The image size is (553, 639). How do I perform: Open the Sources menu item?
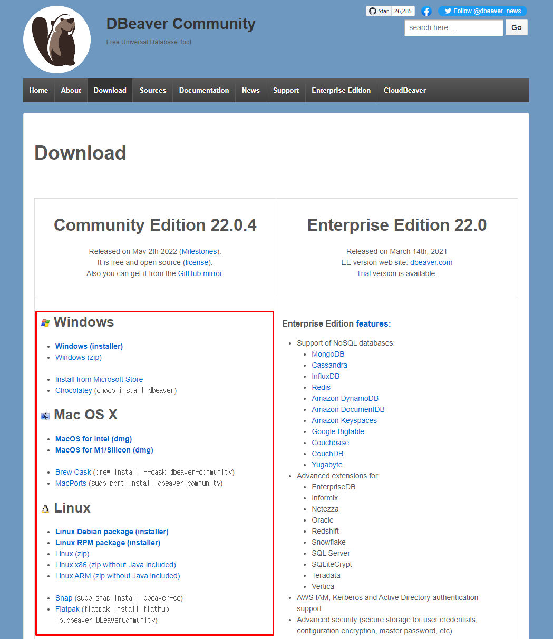pyautogui.click(x=153, y=90)
